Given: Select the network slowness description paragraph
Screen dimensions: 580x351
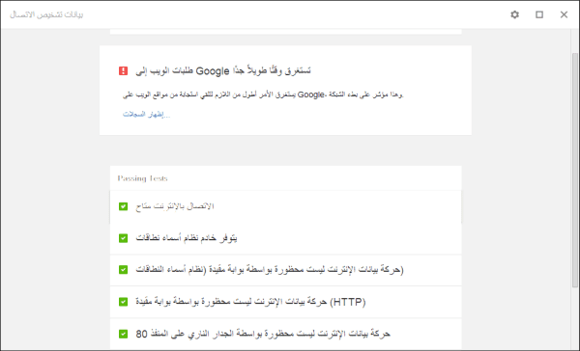Looking at the screenshot, I should [x=263, y=94].
